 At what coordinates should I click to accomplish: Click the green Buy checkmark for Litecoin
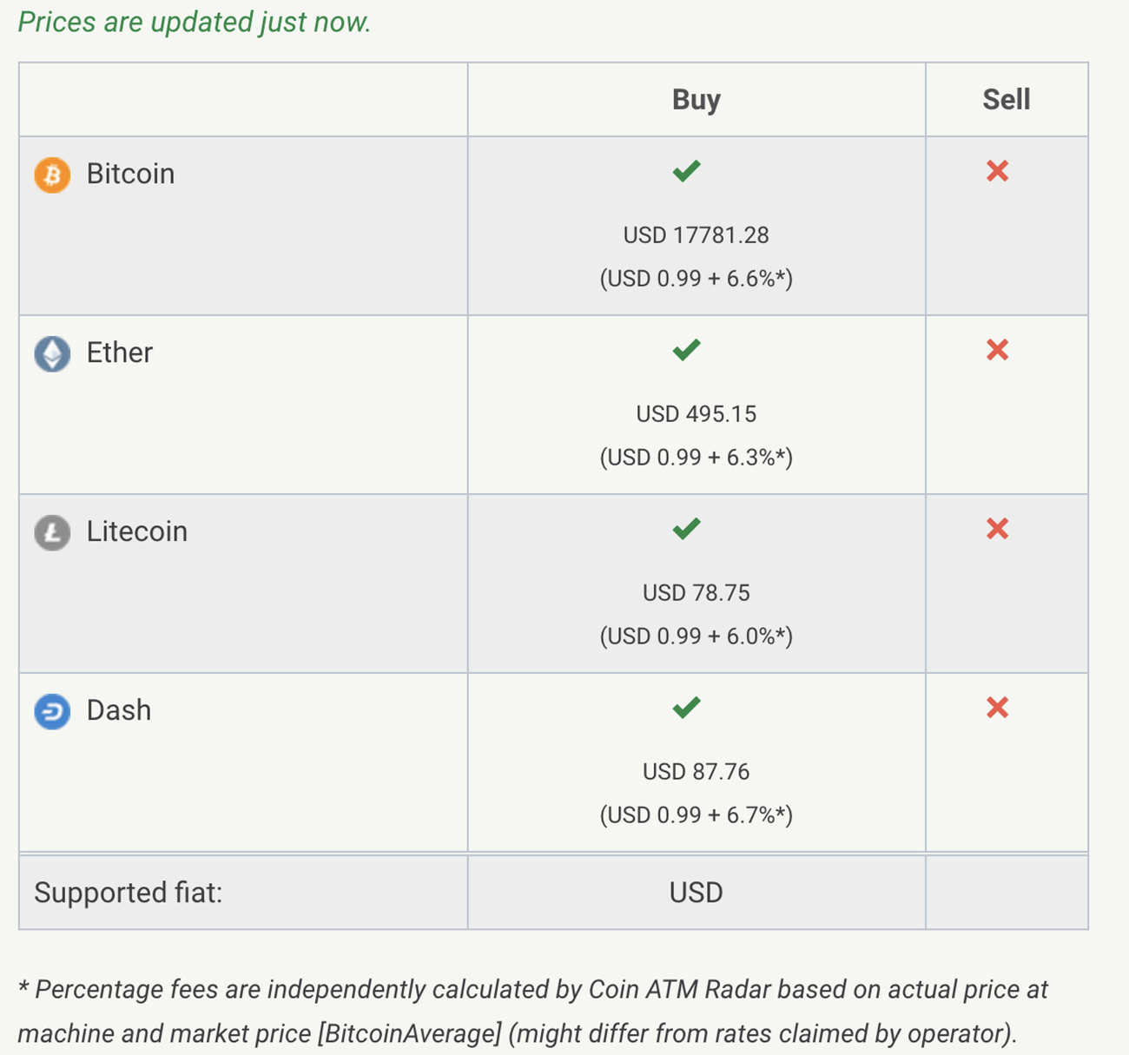tap(686, 529)
